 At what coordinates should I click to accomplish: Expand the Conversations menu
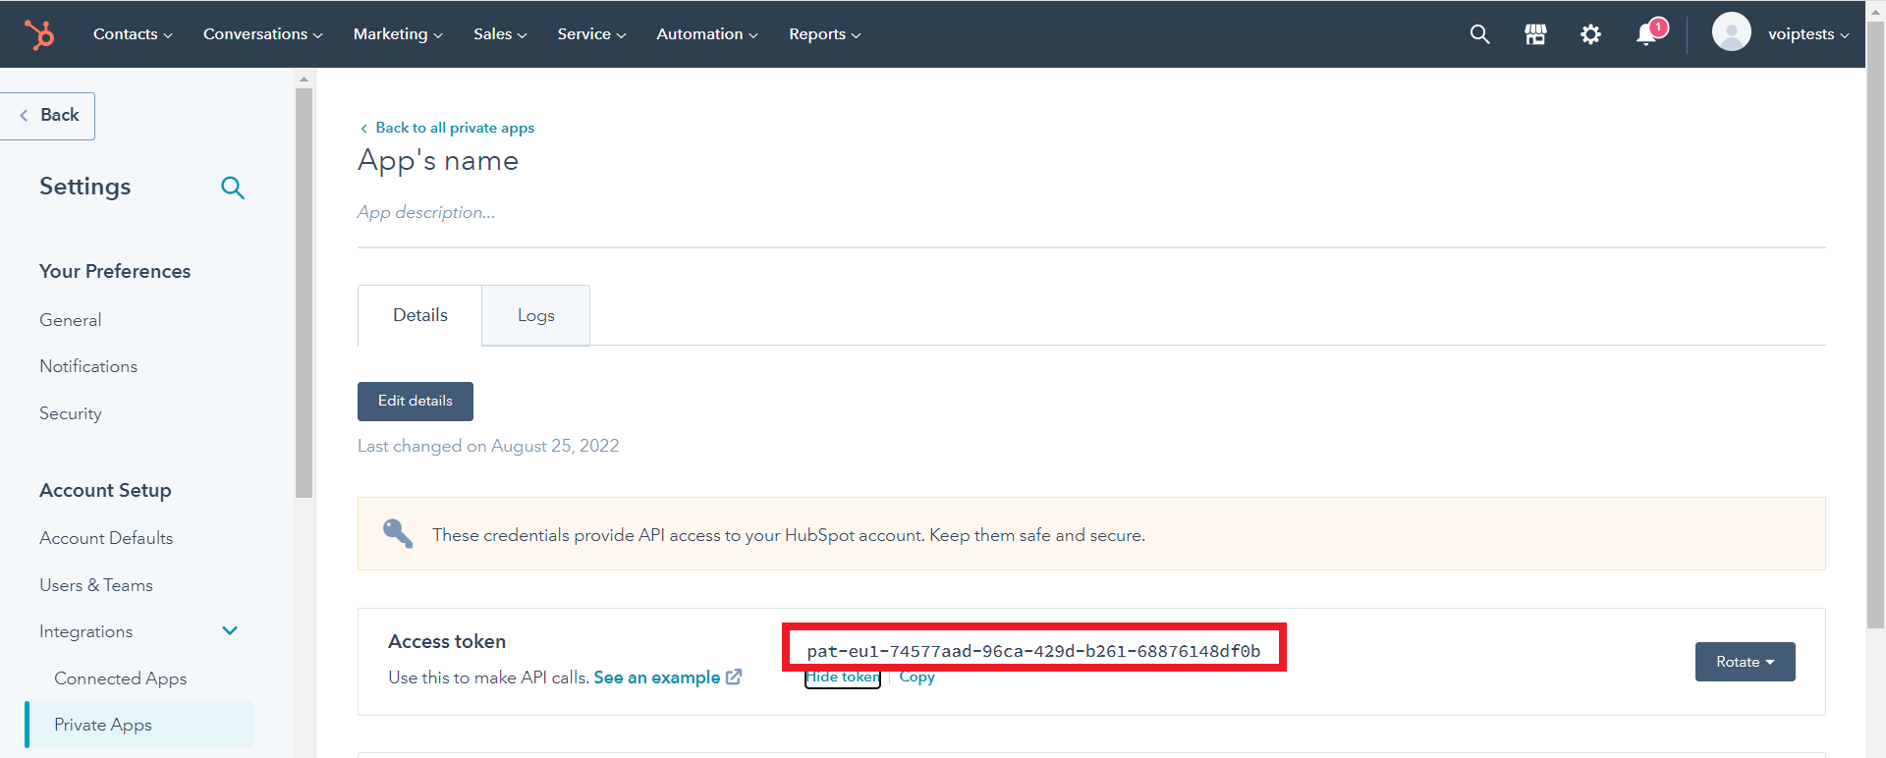coord(262,34)
